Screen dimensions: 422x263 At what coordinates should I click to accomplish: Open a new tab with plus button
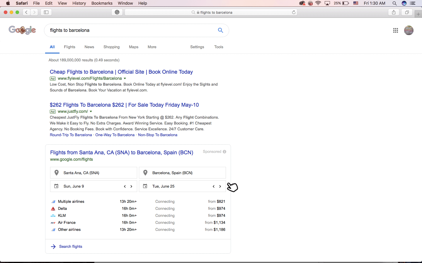pos(418,14)
